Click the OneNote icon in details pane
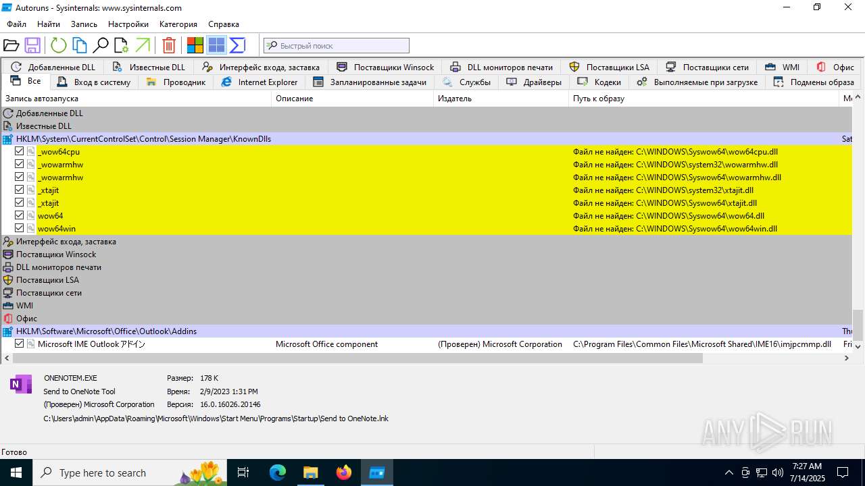865x486 pixels. click(21, 384)
